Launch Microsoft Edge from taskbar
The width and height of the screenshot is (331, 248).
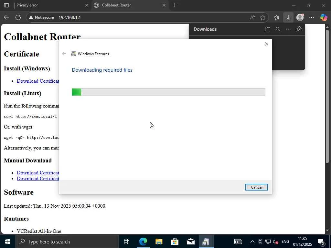[x=143, y=242]
